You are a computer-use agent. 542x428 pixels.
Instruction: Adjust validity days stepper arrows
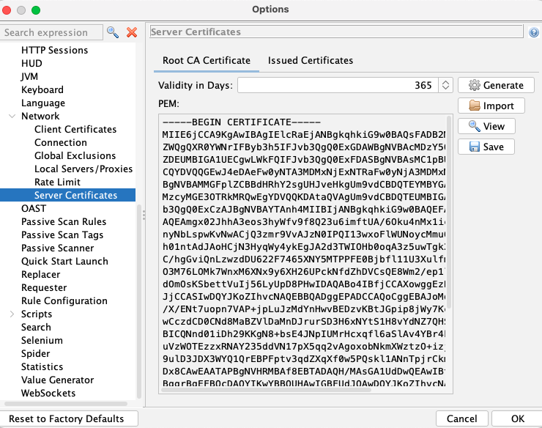(x=445, y=85)
